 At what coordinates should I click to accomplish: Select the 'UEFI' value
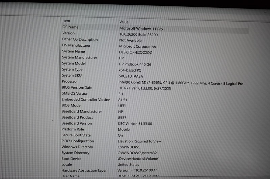click(x=122, y=106)
